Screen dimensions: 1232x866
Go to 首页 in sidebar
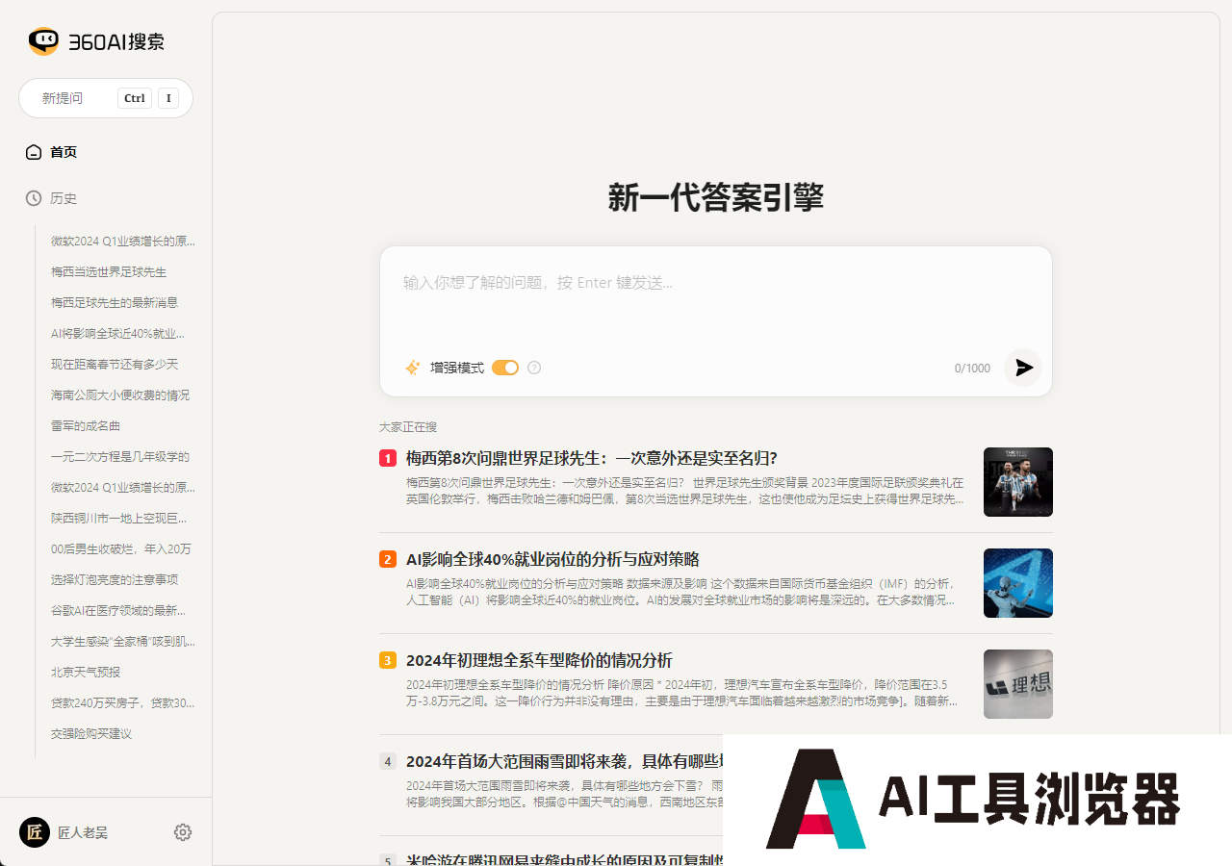pos(64,152)
